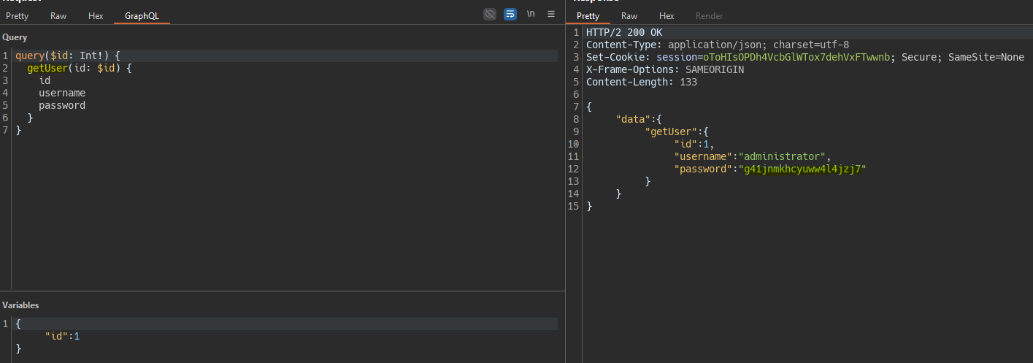The image size is (1033, 363).
Task: Open the Response Hex tab
Action: tap(667, 15)
